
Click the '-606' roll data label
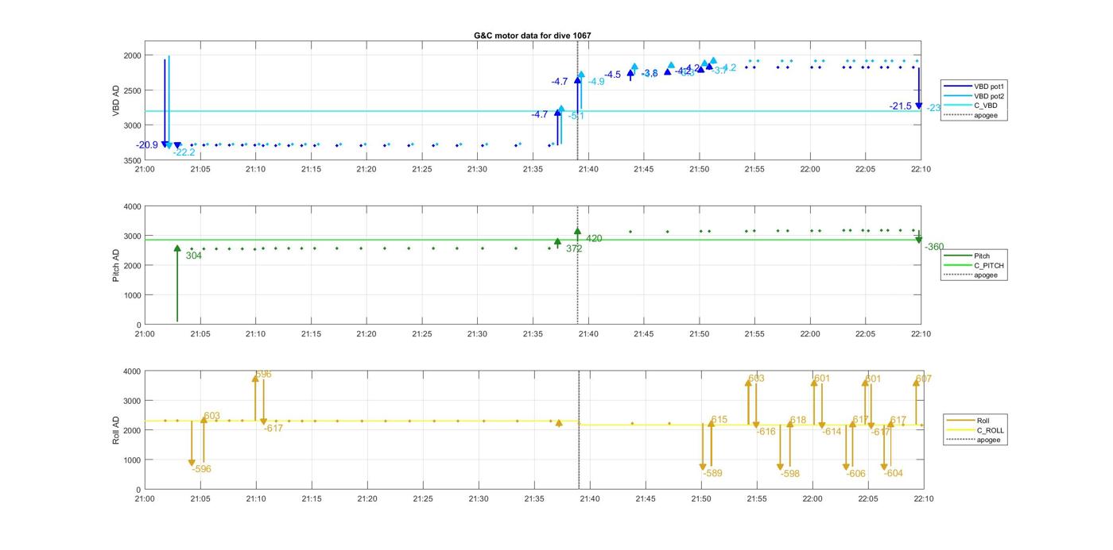(x=856, y=474)
